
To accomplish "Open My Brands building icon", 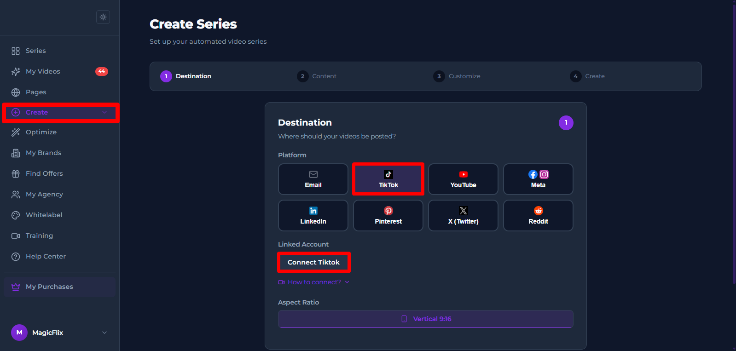I will coord(16,153).
